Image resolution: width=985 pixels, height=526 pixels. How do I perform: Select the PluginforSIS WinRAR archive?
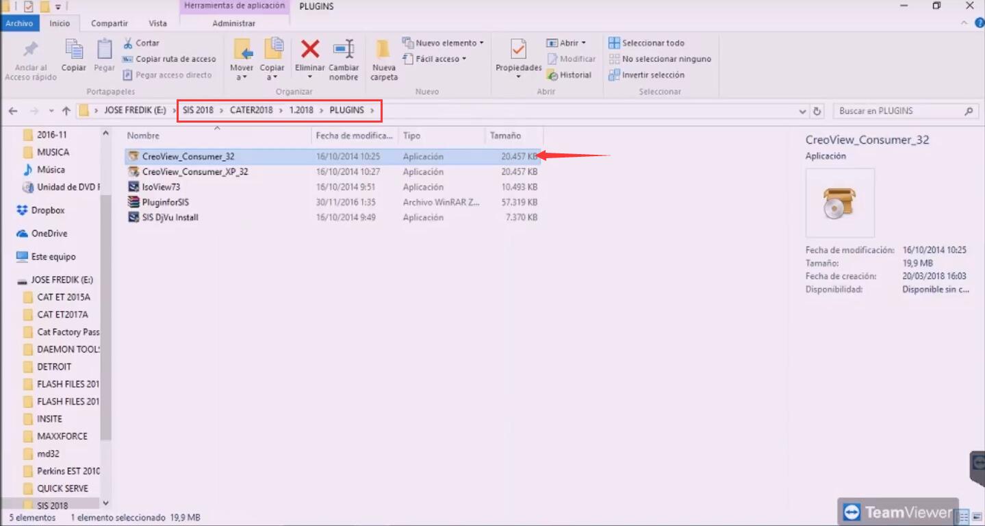point(333,202)
